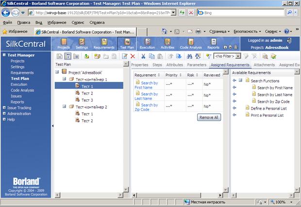This screenshot has width=301, height=207.
Task: Click Search by Last Name in Available Requirements
Action: pos(275,95)
